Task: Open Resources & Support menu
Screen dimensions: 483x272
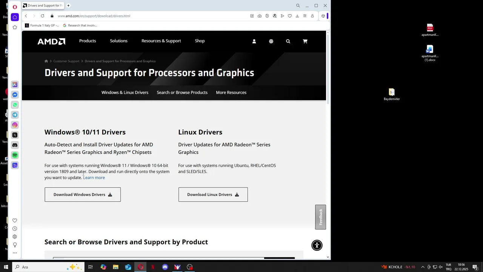Action: pyautogui.click(x=161, y=41)
